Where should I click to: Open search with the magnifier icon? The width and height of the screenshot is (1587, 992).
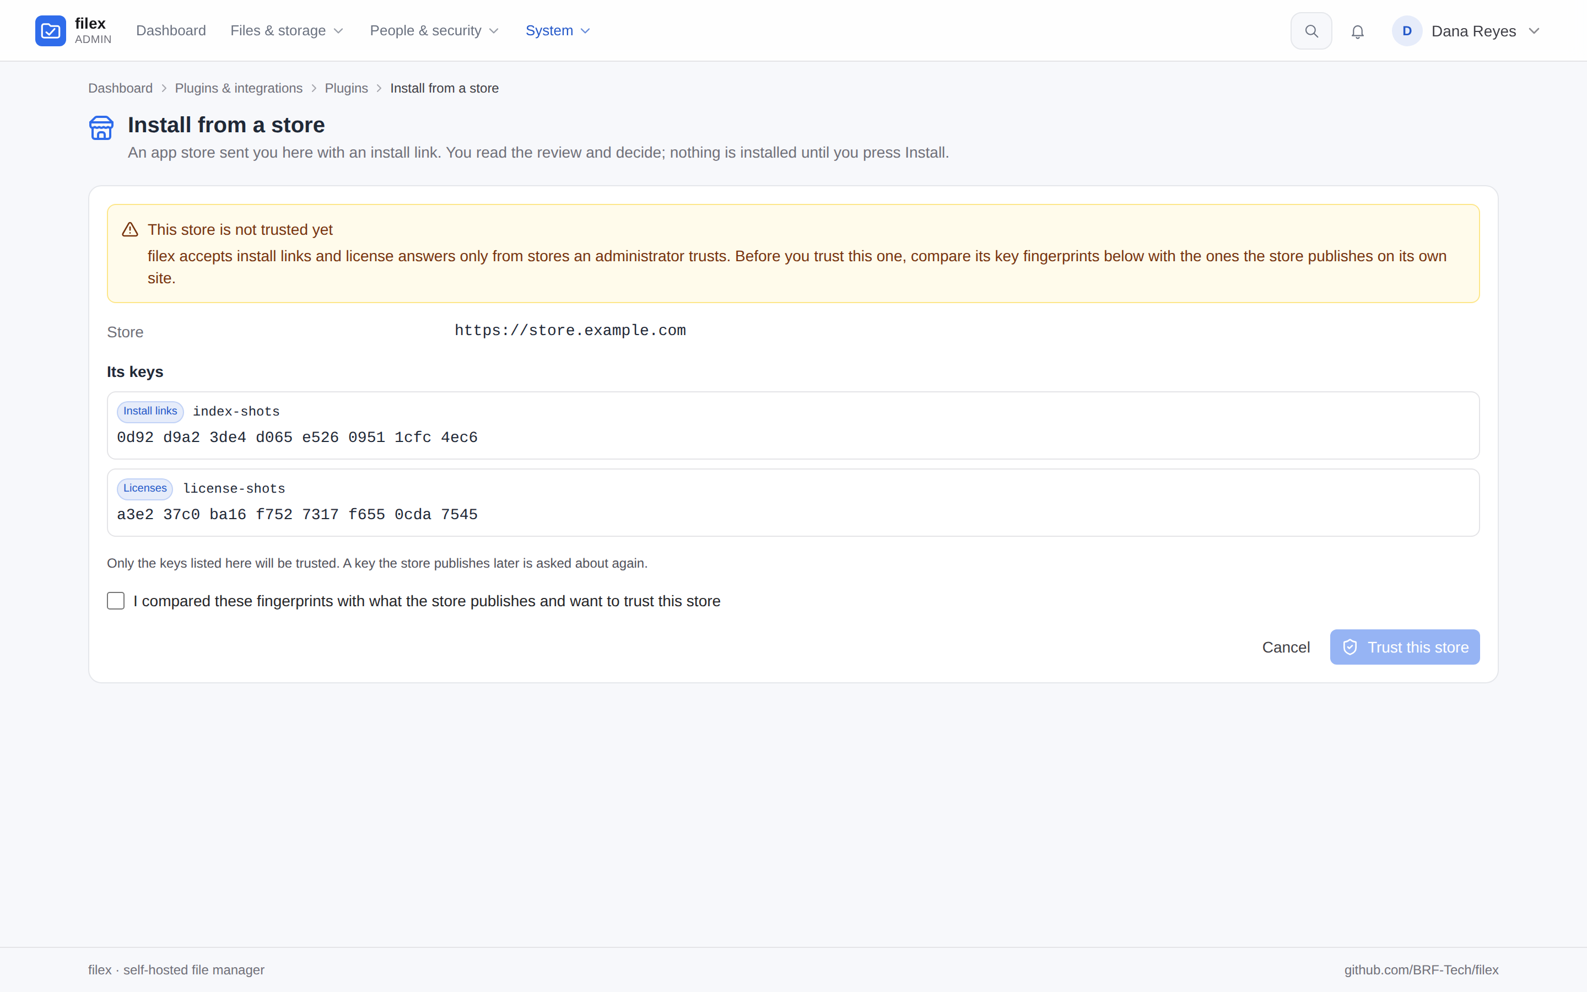tap(1311, 31)
